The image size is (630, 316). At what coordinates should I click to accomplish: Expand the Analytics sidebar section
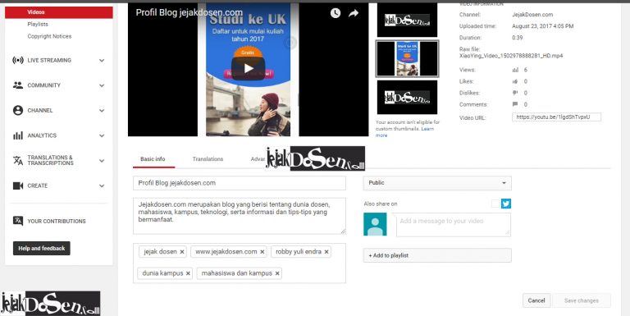[x=102, y=135]
